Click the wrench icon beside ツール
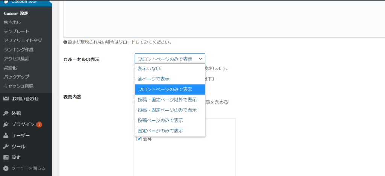Viewport: 385px width, 176px height. 6,147
